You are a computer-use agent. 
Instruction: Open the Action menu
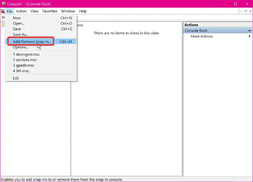[x=21, y=11]
